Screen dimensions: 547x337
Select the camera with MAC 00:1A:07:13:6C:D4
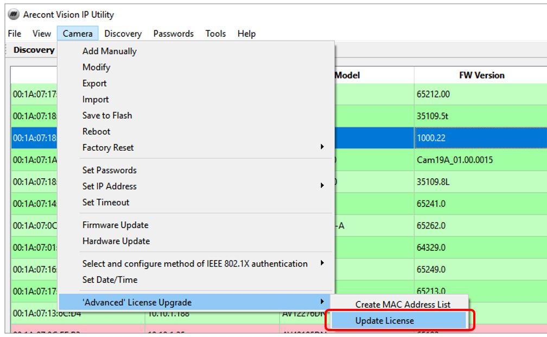(47, 314)
